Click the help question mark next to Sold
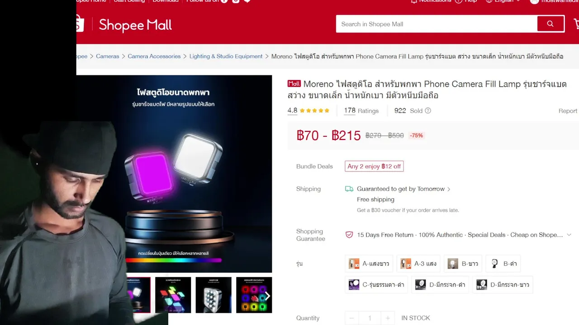 click(x=428, y=111)
